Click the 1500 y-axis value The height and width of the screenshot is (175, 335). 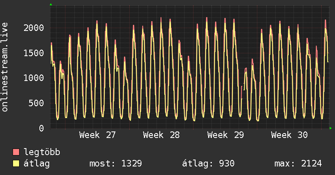[34, 53]
